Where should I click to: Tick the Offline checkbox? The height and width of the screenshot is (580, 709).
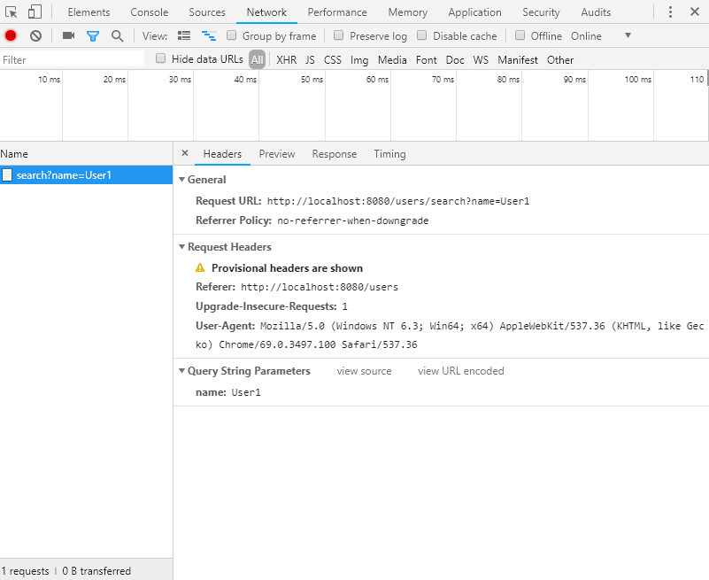click(520, 35)
